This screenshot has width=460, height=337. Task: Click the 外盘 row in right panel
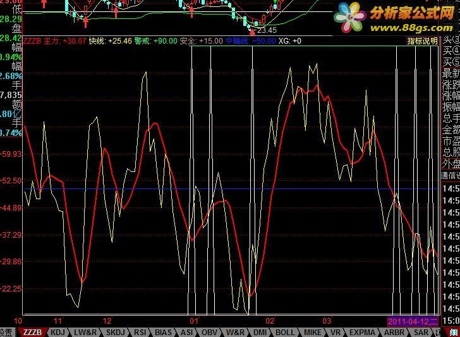tap(451, 163)
